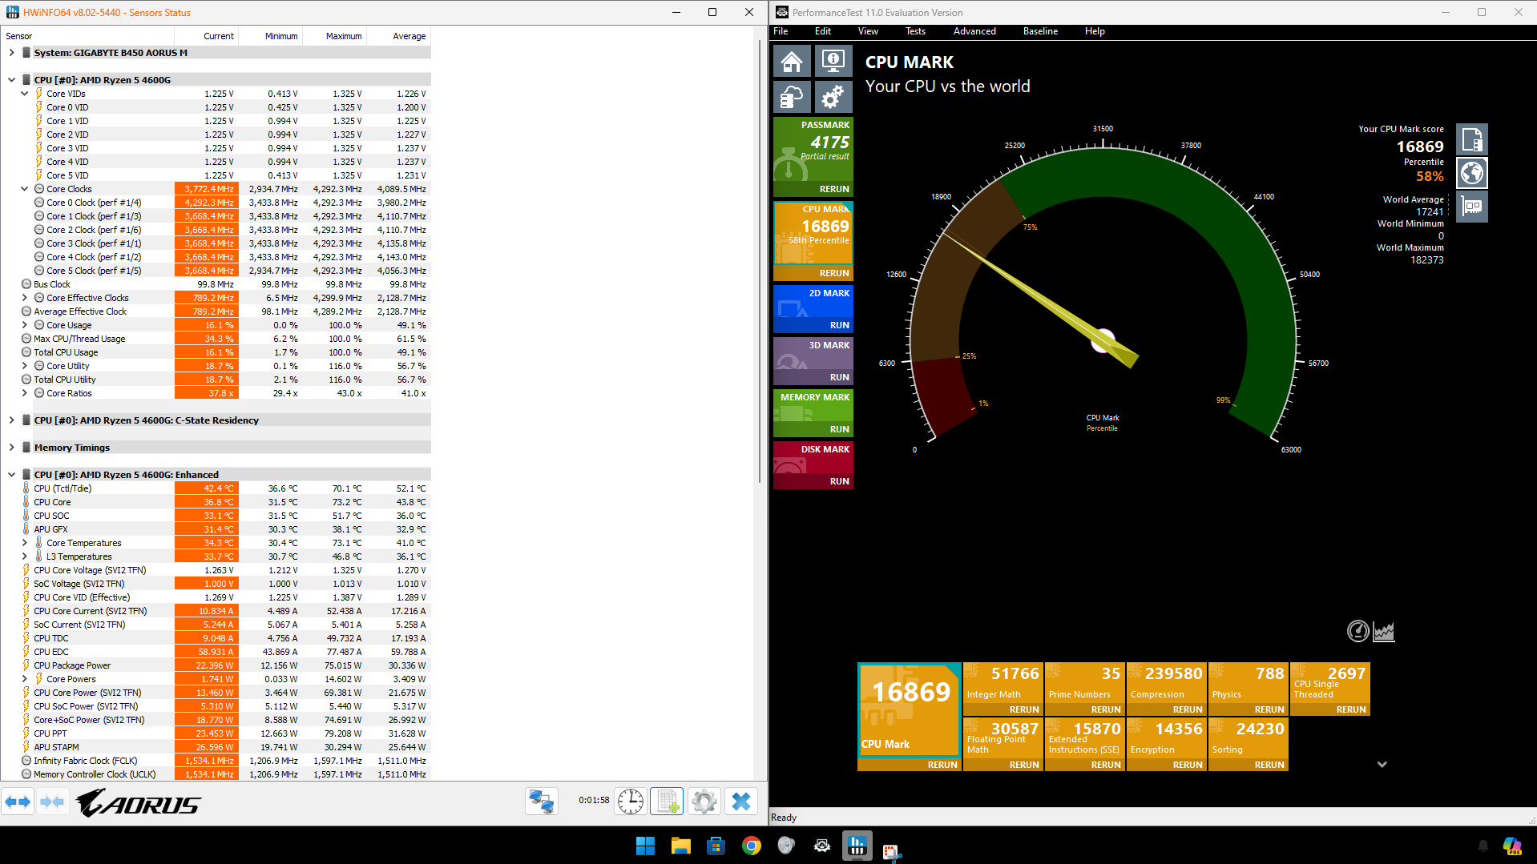The image size is (1537, 864).
Task: Expand the L3 Temperatures node
Action: click(25, 557)
